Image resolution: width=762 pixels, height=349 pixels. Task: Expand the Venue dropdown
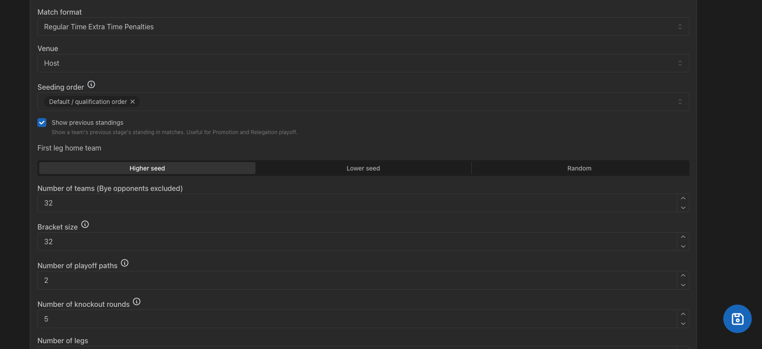click(363, 63)
